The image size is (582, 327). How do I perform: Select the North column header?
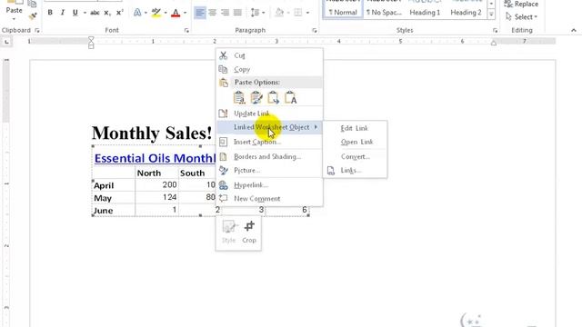click(x=149, y=173)
